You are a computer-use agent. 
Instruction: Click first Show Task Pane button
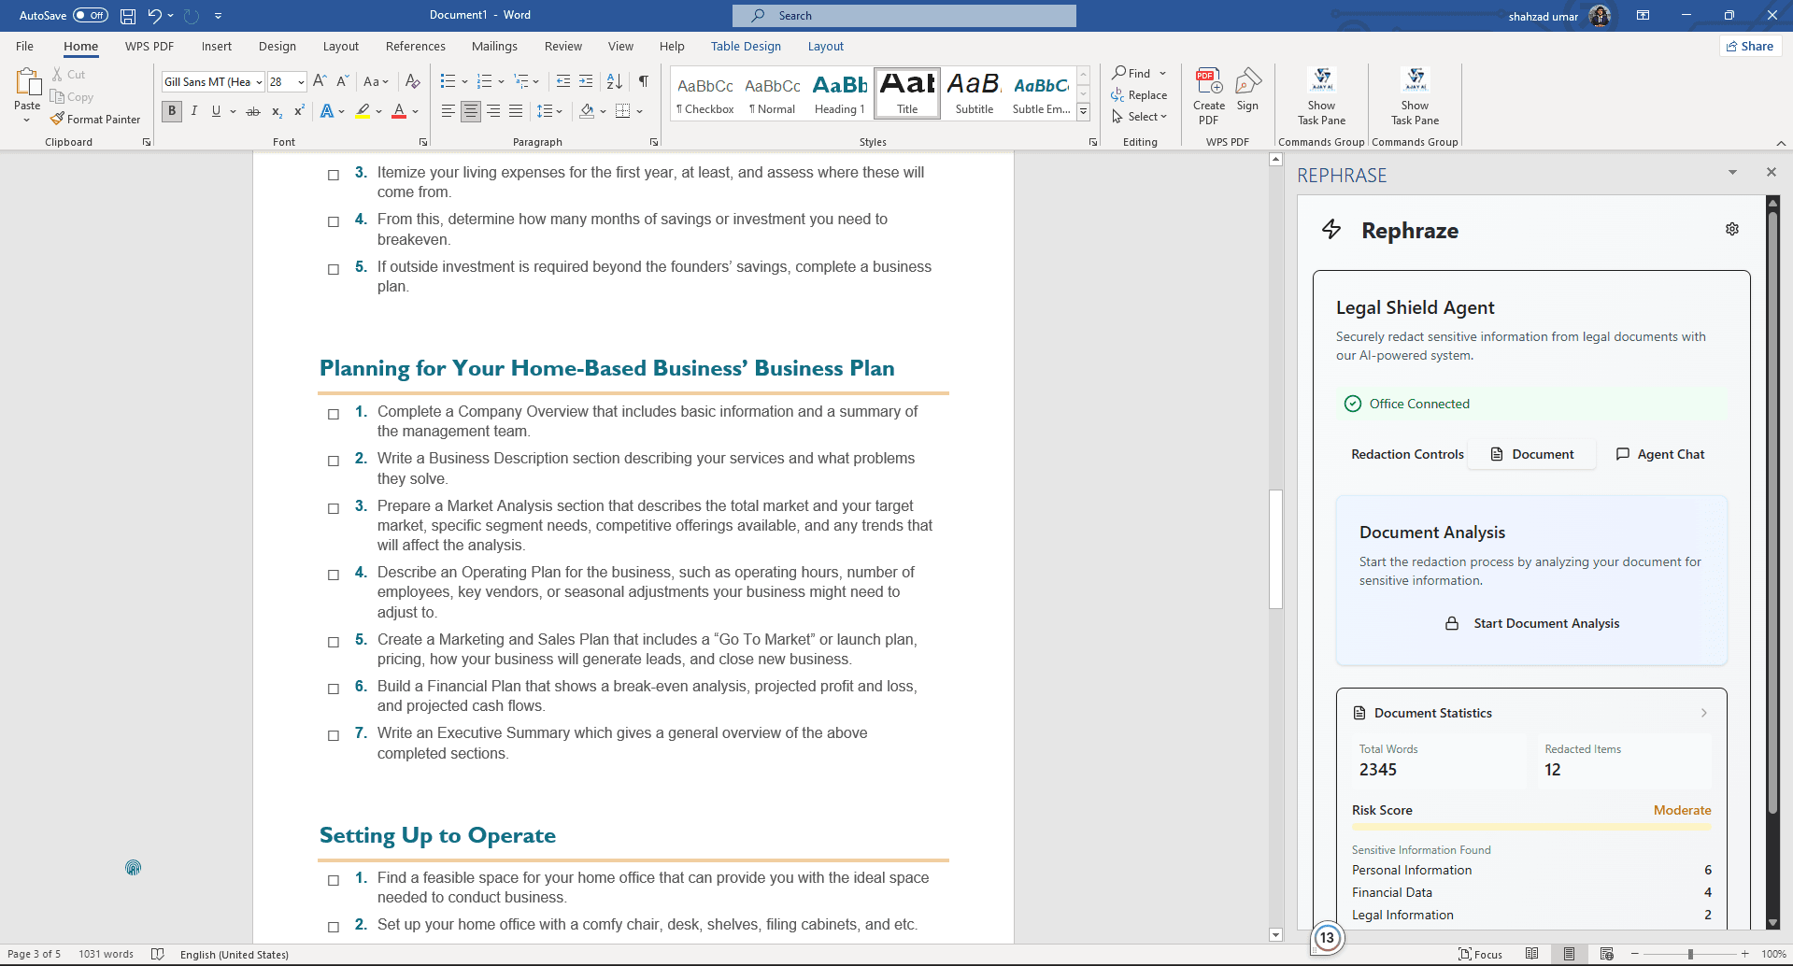[x=1321, y=96]
